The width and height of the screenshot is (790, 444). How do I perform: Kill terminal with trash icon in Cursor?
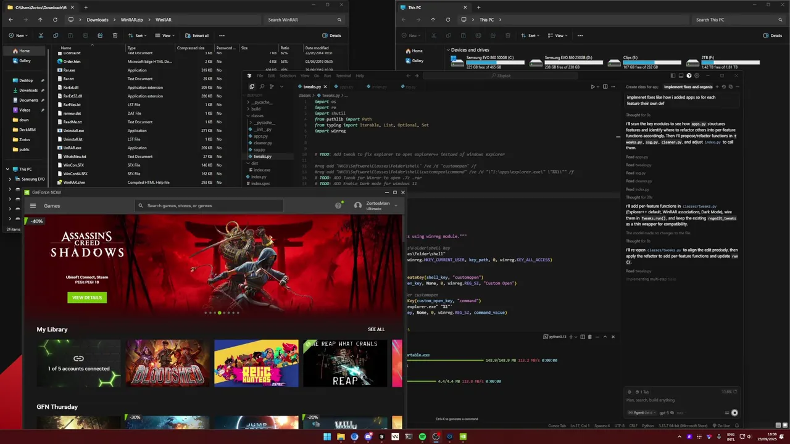[589, 337]
